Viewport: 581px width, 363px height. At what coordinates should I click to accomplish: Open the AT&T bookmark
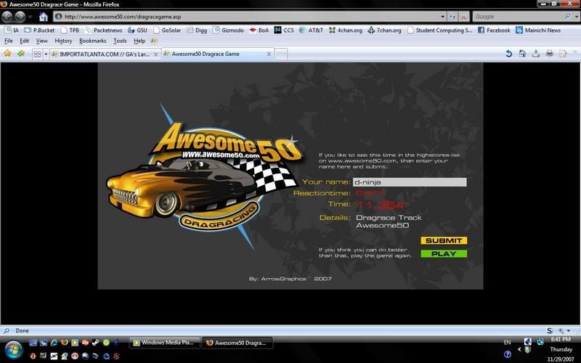coord(312,30)
